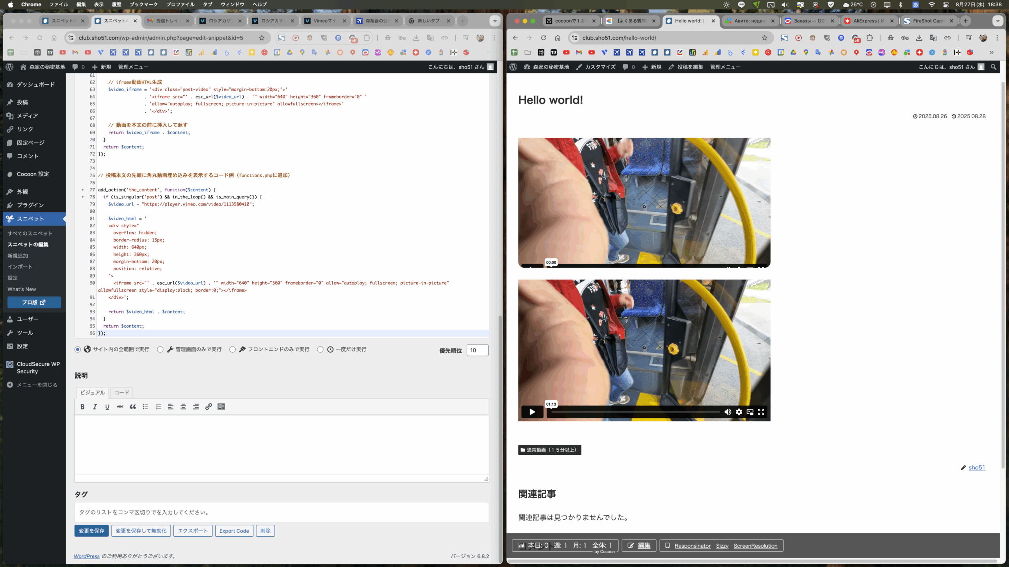This screenshot has height=567, width=1009.
Task: Switch to コード tab in description editor
Action: point(121,393)
